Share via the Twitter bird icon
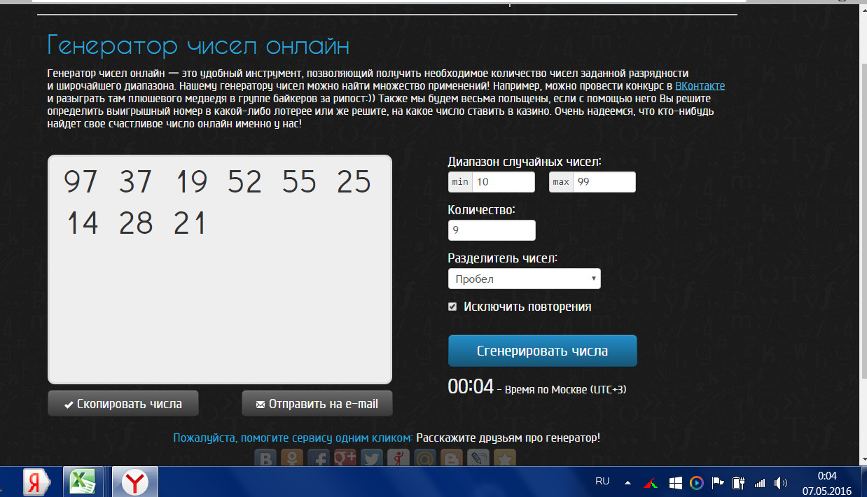Screen dimensions: 867x497 [x=371, y=458]
